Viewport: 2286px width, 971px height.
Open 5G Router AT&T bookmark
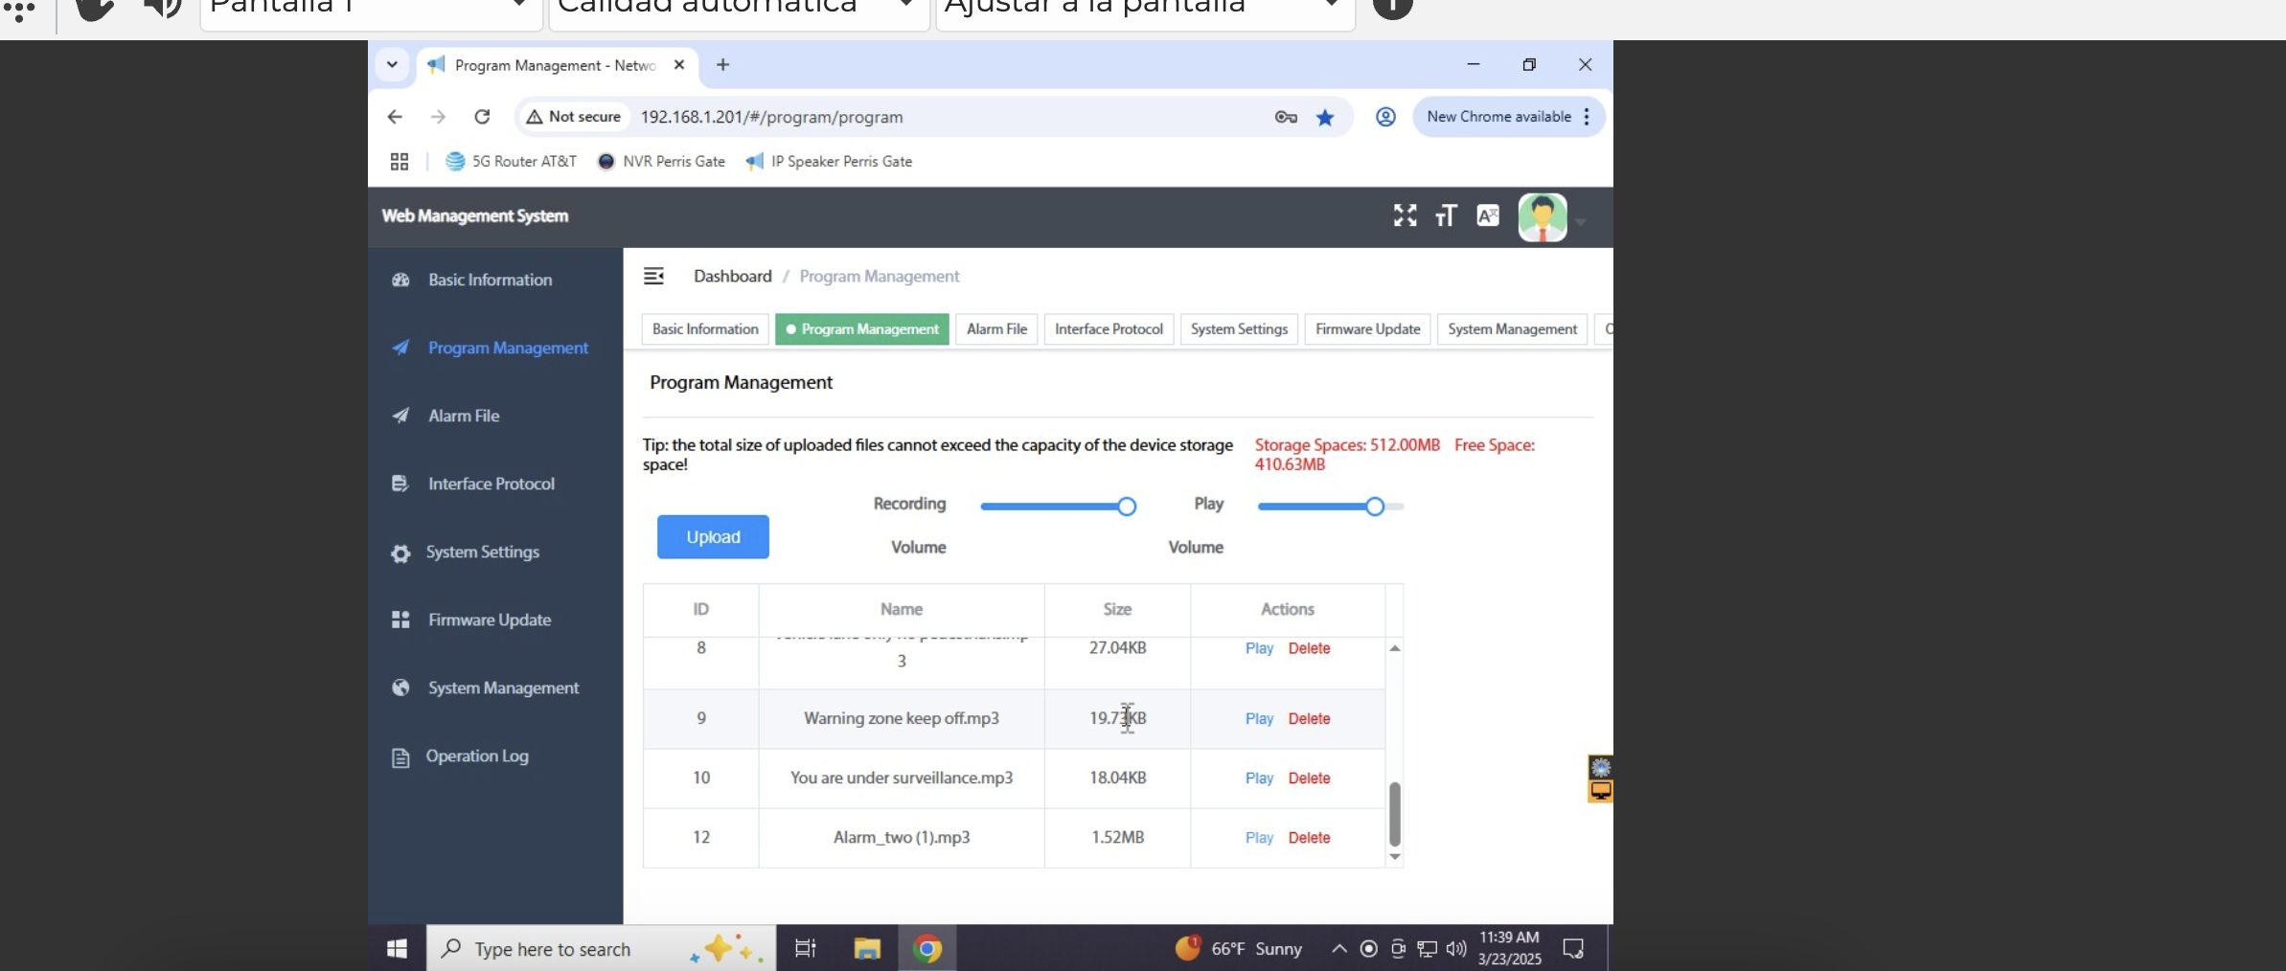[512, 161]
